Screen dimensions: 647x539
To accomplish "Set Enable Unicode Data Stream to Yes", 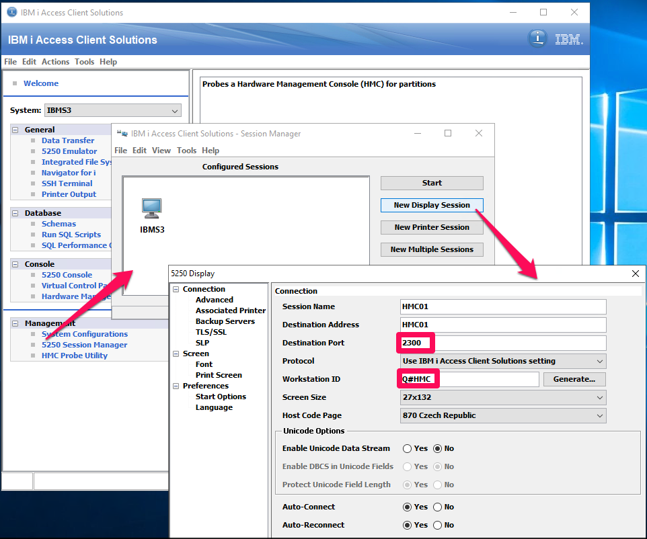I will coord(408,448).
